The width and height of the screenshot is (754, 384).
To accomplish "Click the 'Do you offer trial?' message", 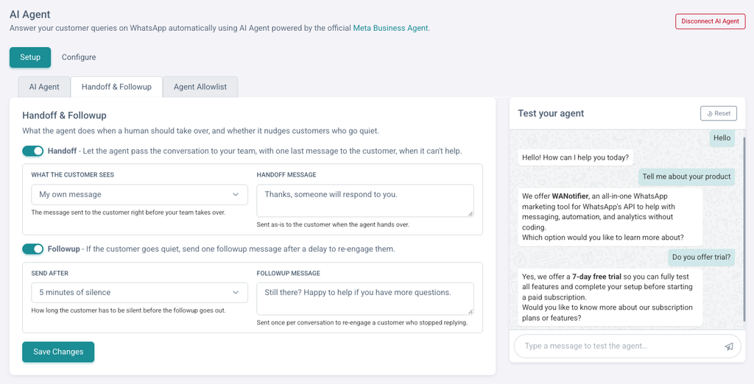I will 701,257.
